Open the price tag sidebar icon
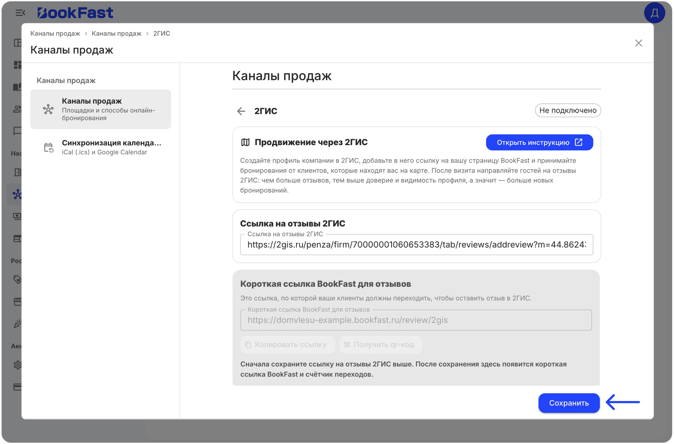Screen dimensions: 674x444 pos(17,280)
